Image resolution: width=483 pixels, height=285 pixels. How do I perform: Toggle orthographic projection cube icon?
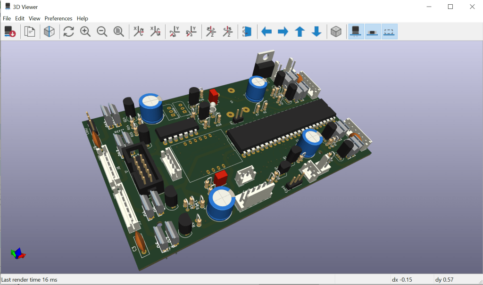(x=335, y=32)
